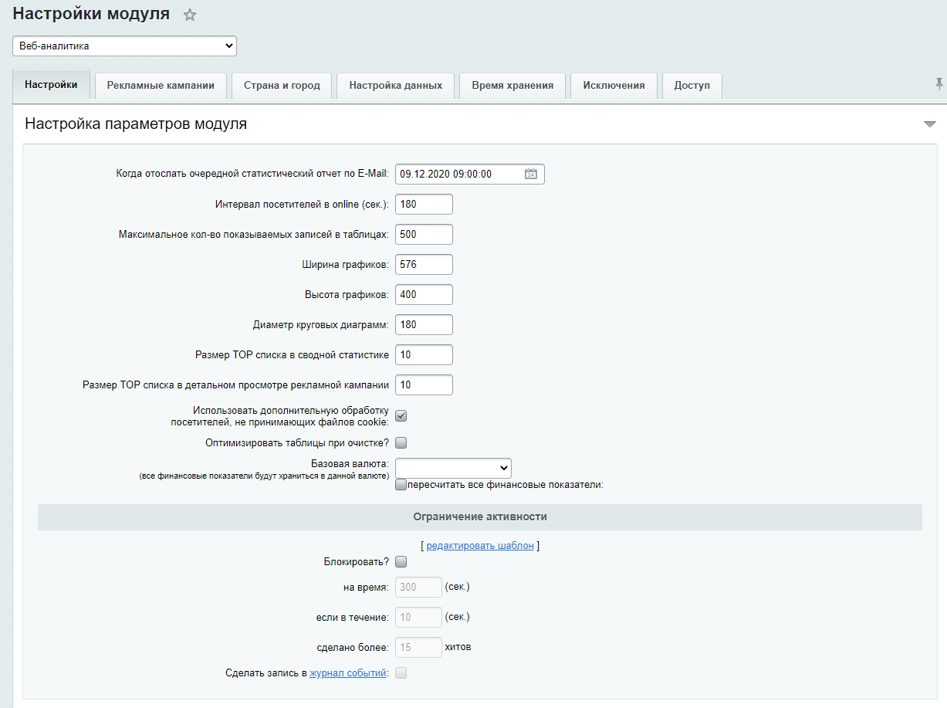The height and width of the screenshot is (708, 947).
Task: Go to the Настройка данных tab
Action: point(396,86)
